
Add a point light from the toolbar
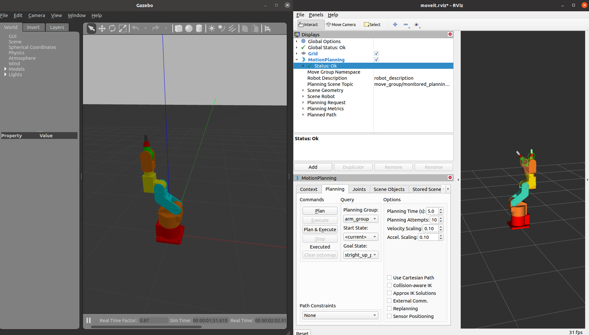pyautogui.click(x=212, y=29)
